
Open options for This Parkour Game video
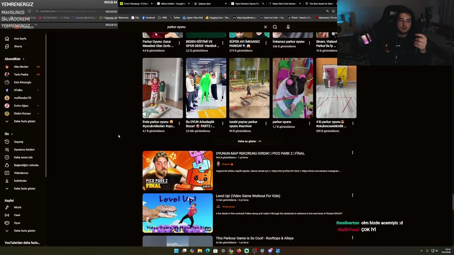pos(352,238)
